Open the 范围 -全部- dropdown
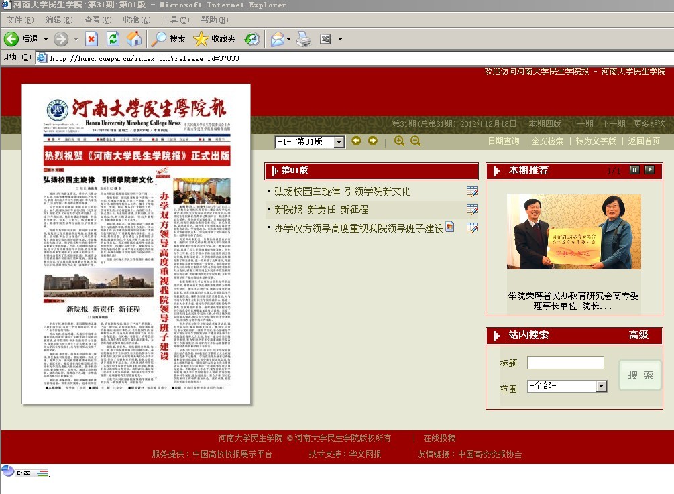 pyautogui.click(x=602, y=386)
